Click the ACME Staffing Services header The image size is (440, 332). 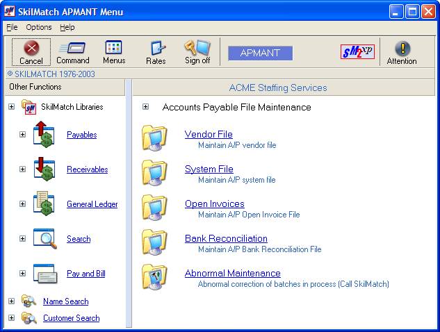click(278, 88)
